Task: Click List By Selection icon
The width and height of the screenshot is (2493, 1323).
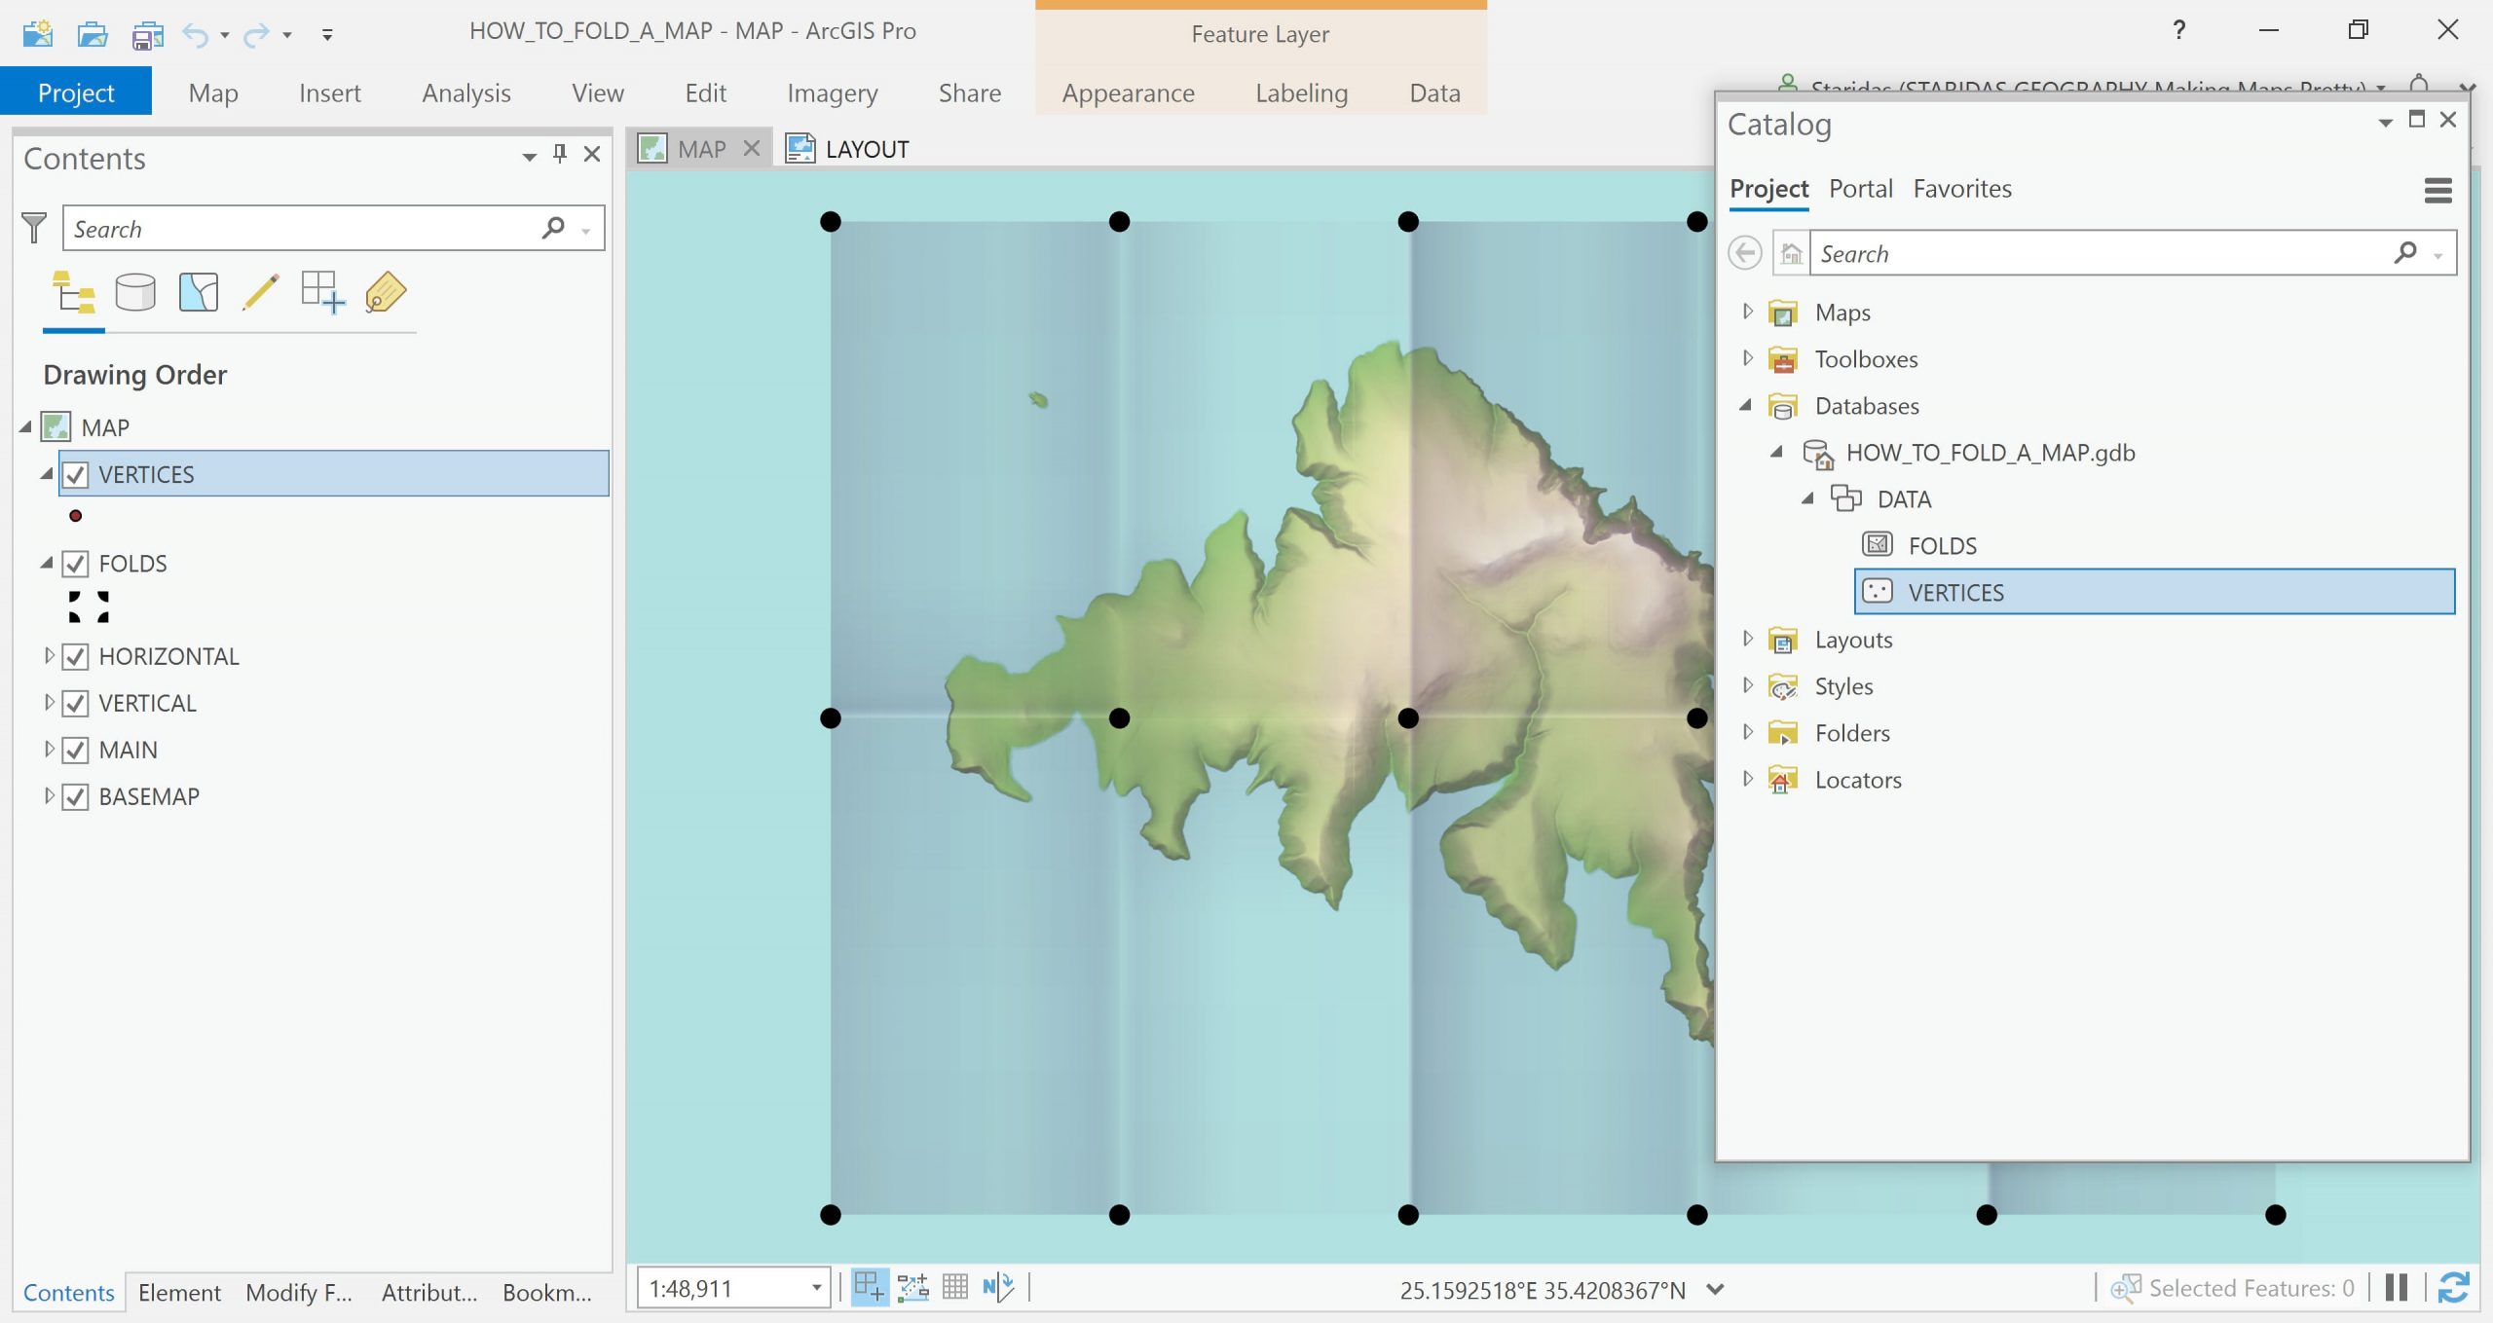Action: point(199,292)
